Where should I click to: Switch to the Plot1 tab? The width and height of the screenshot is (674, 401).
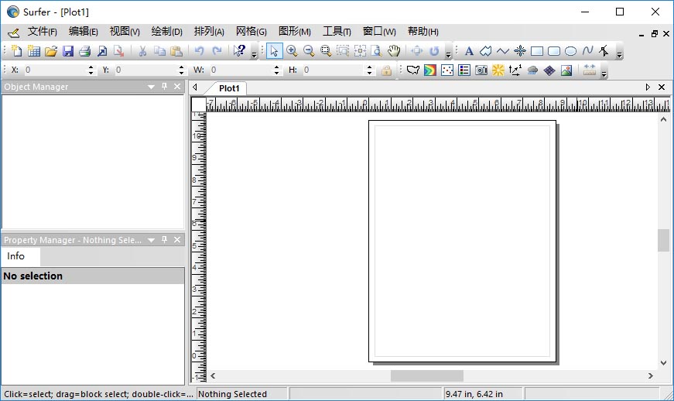pos(229,88)
